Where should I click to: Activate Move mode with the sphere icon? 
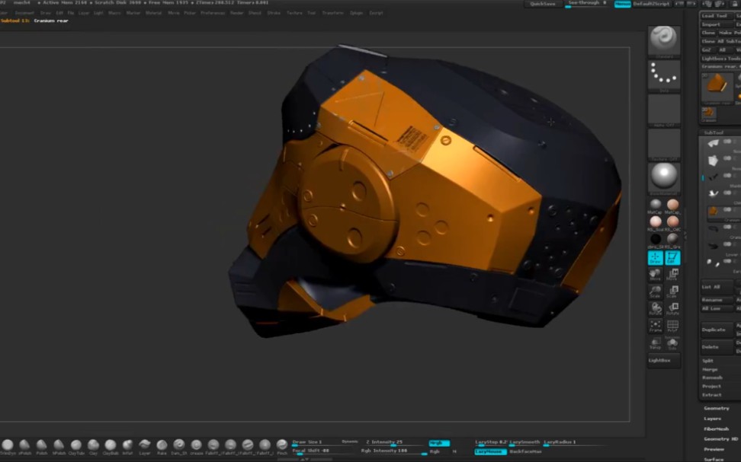[655, 275]
